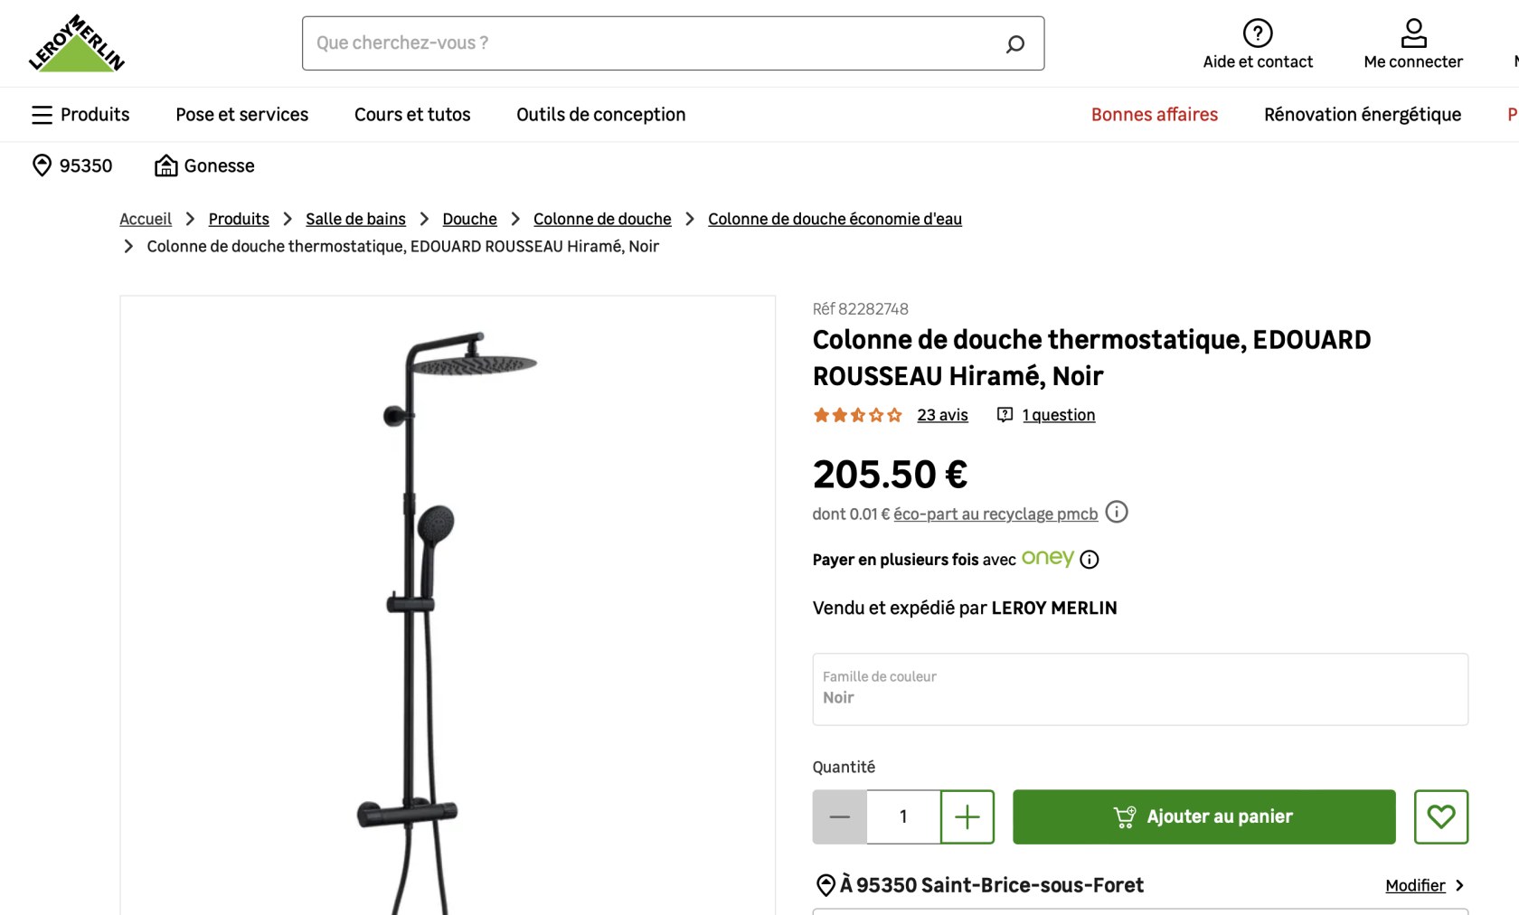Decrease quantity with minus button
The width and height of the screenshot is (1519, 915).
point(839,816)
